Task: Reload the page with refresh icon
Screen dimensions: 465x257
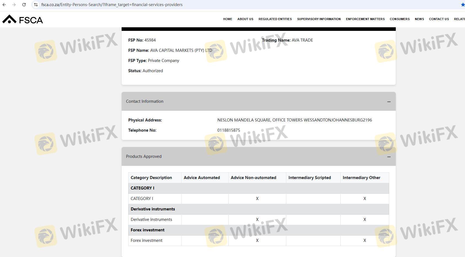Action: (x=24, y=5)
